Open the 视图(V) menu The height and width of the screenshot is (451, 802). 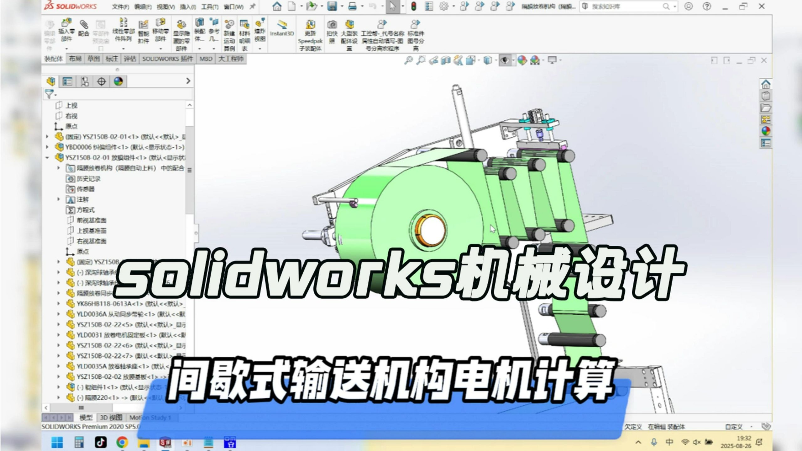[166, 7]
